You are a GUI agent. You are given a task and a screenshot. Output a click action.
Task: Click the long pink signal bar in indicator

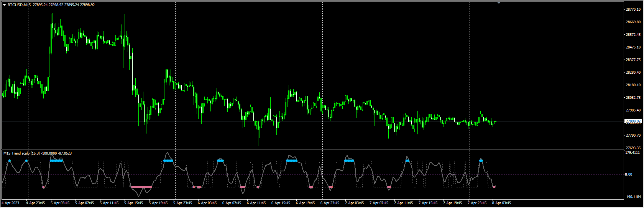[x=141, y=187]
